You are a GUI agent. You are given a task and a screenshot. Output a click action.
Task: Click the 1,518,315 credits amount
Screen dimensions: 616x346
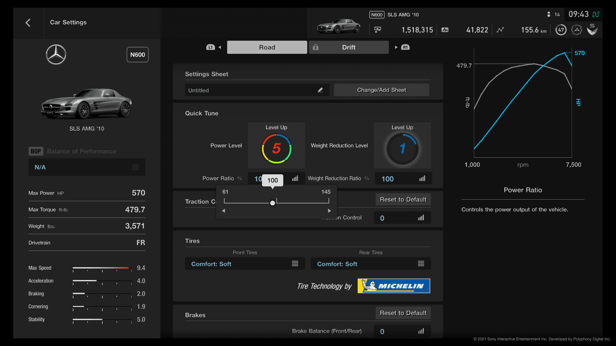(417, 30)
